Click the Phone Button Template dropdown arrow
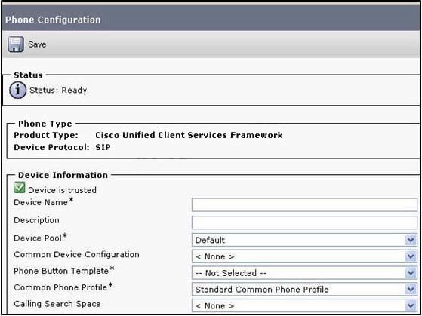Viewport: 422px width, 316px height. [411, 273]
